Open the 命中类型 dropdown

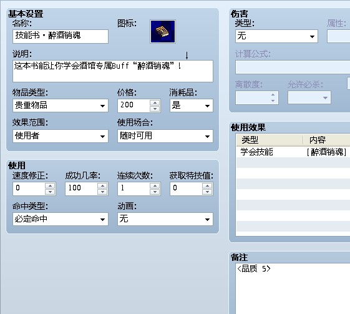[61, 219]
